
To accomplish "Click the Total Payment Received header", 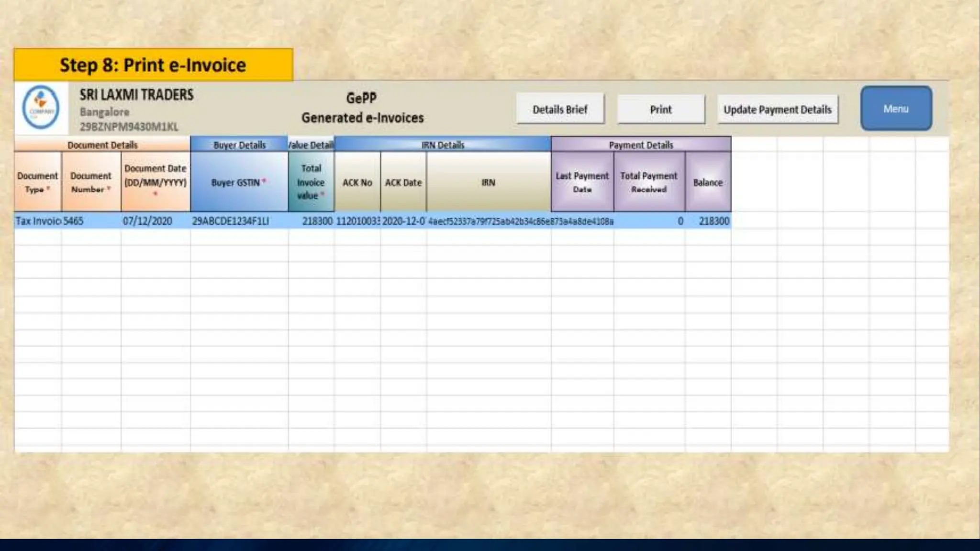I will click(649, 182).
